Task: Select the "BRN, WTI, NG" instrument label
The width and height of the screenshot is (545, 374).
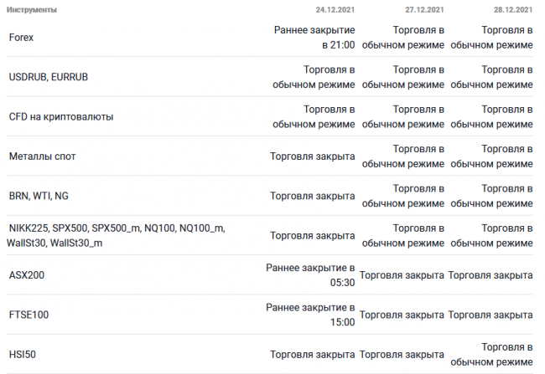Action: (x=39, y=196)
